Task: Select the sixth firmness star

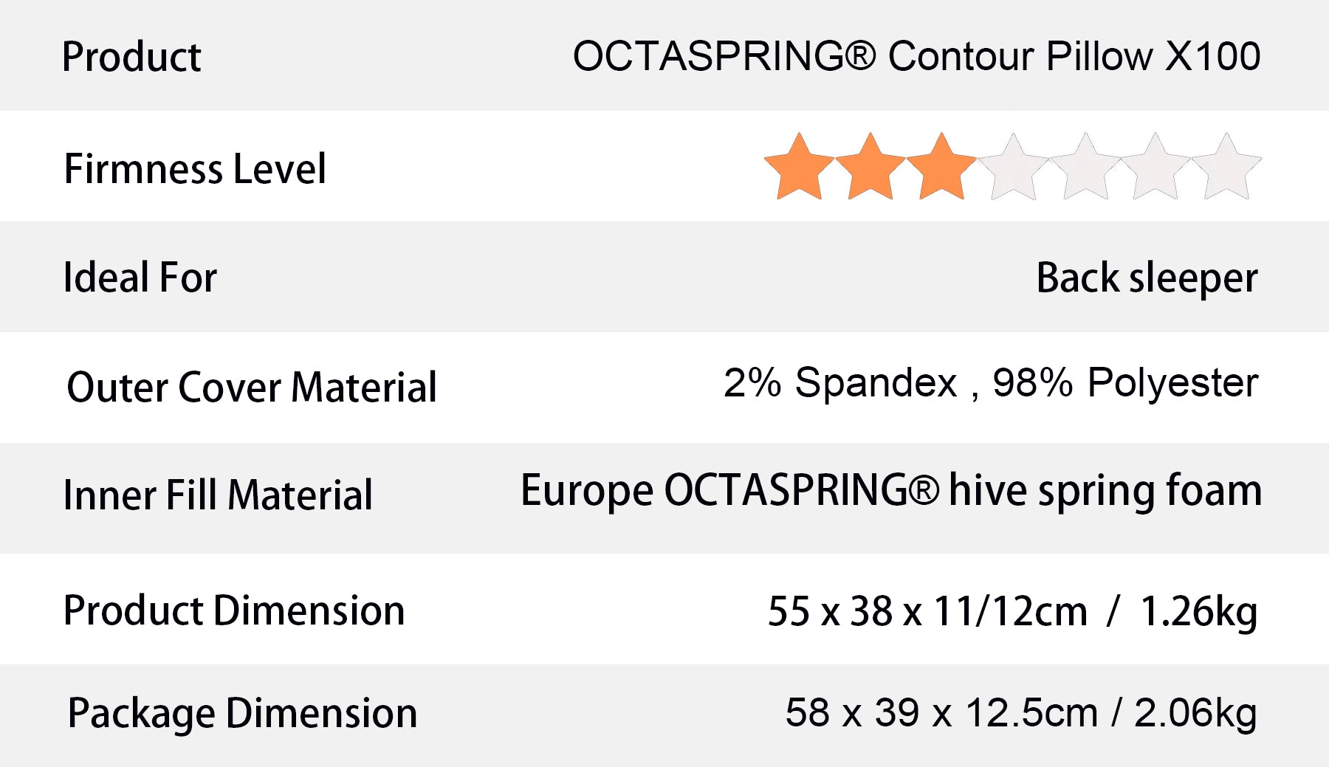Action: (1155, 168)
